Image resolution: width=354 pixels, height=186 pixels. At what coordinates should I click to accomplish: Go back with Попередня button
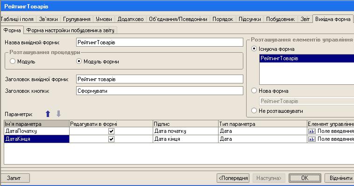click(233, 178)
